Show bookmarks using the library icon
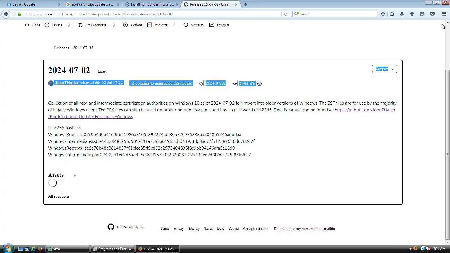 click(x=392, y=14)
